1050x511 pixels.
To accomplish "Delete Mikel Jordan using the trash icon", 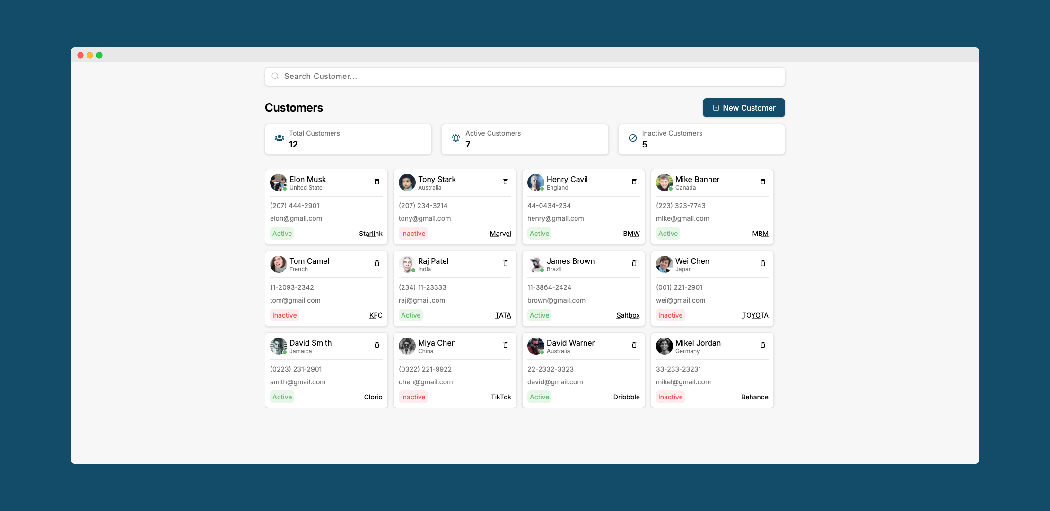I will [x=763, y=345].
